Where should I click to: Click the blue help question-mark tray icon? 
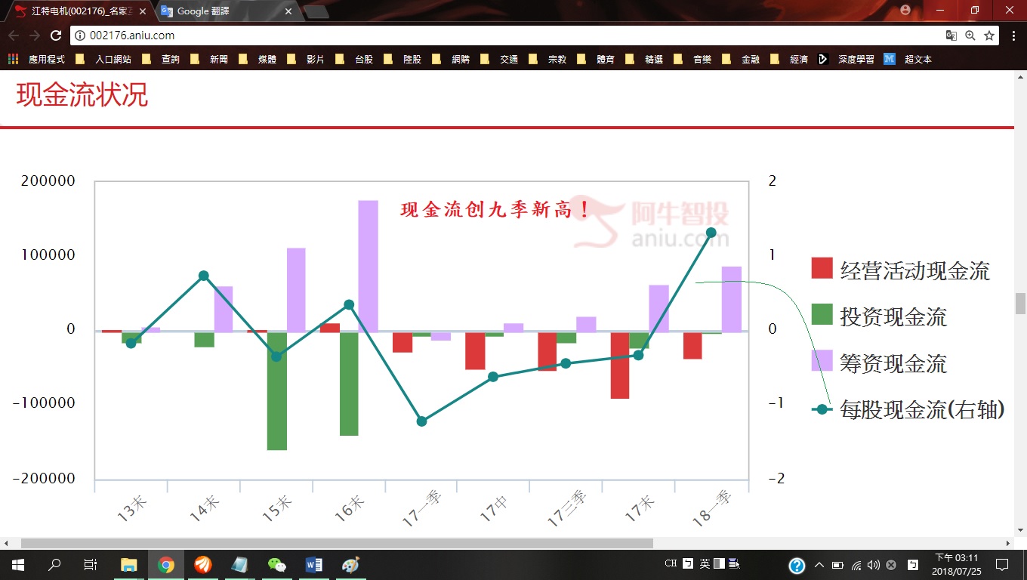(x=797, y=565)
